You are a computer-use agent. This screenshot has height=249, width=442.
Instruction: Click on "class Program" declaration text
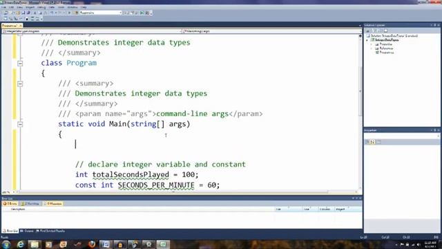[69, 63]
